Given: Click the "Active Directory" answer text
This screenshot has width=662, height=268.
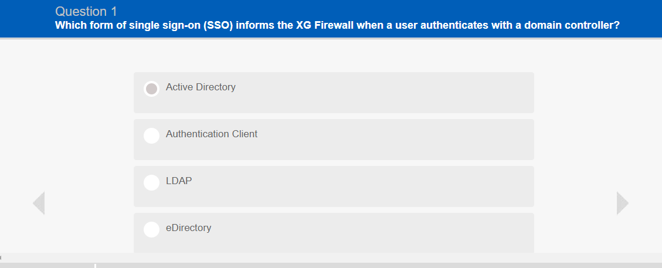Looking at the screenshot, I should coord(201,87).
